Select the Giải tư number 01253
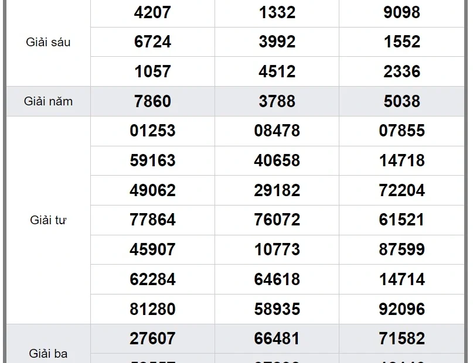473x363 pixels. pyautogui.click(x=152, y=131)
